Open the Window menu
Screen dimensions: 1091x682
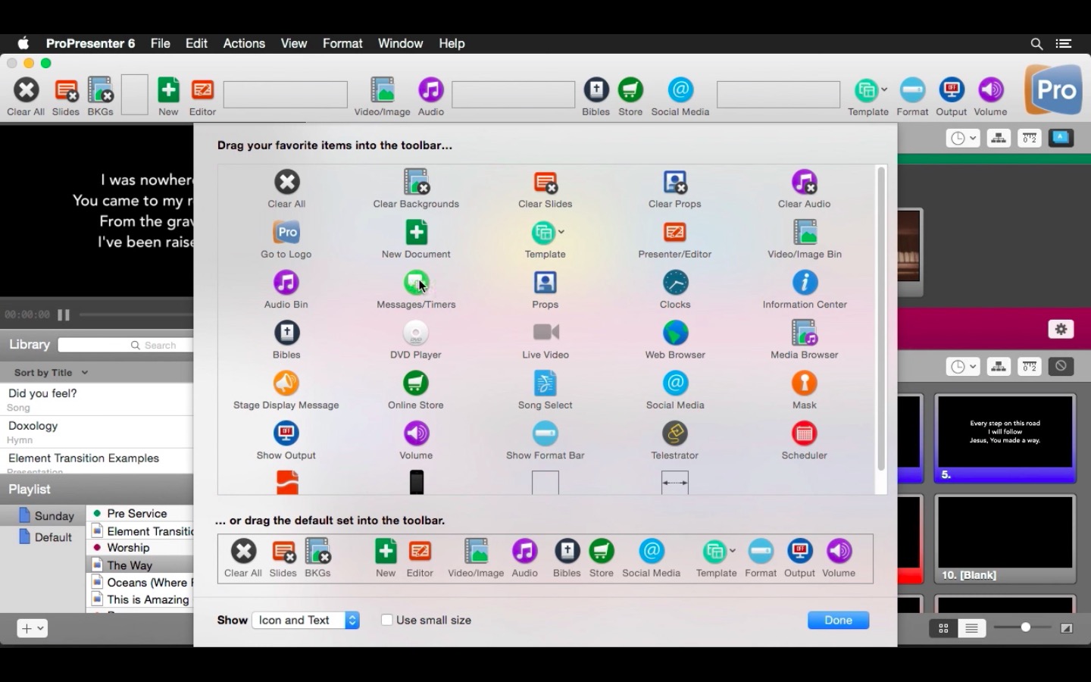coord(400,43)
